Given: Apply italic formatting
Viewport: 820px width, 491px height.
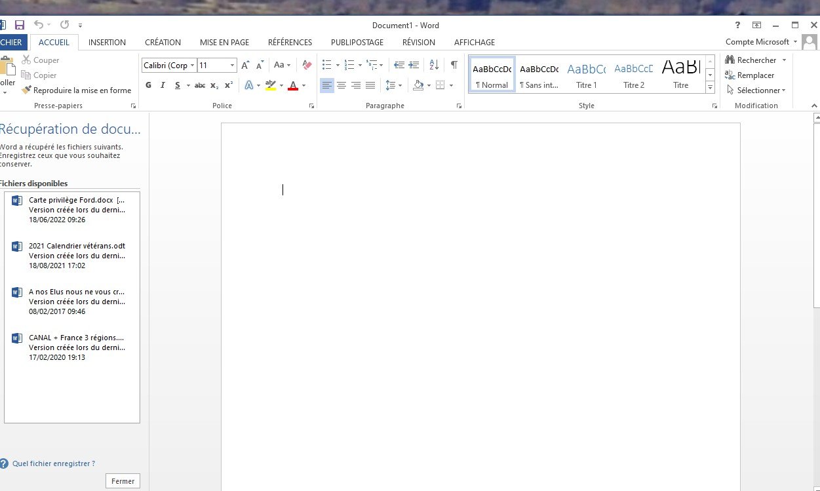Looking at the screenshot, I should pos(163,85).
